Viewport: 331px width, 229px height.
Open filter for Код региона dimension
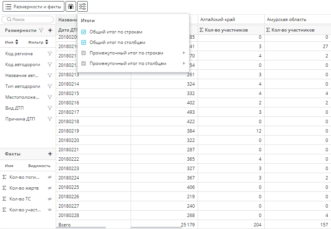(x=49, y=54)
